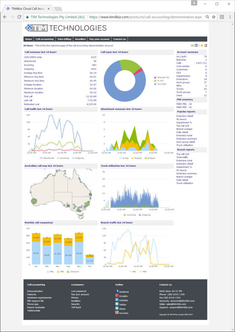Open the Total traffic recent report
The height and width of the screenshot is (332, 235).
click(182, 157)
